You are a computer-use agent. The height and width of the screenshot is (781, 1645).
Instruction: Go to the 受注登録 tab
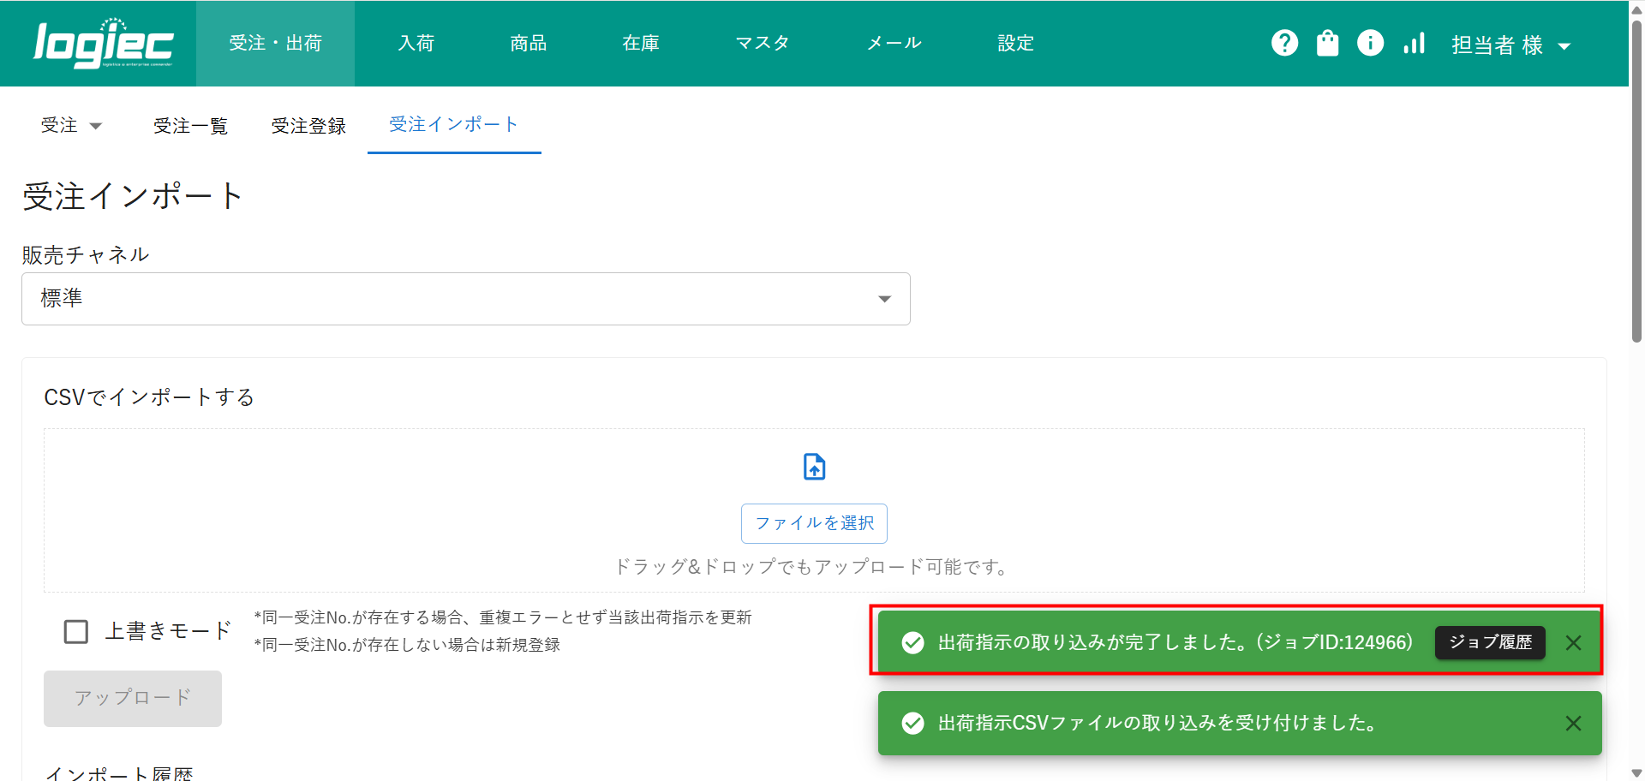pos(308,126)
